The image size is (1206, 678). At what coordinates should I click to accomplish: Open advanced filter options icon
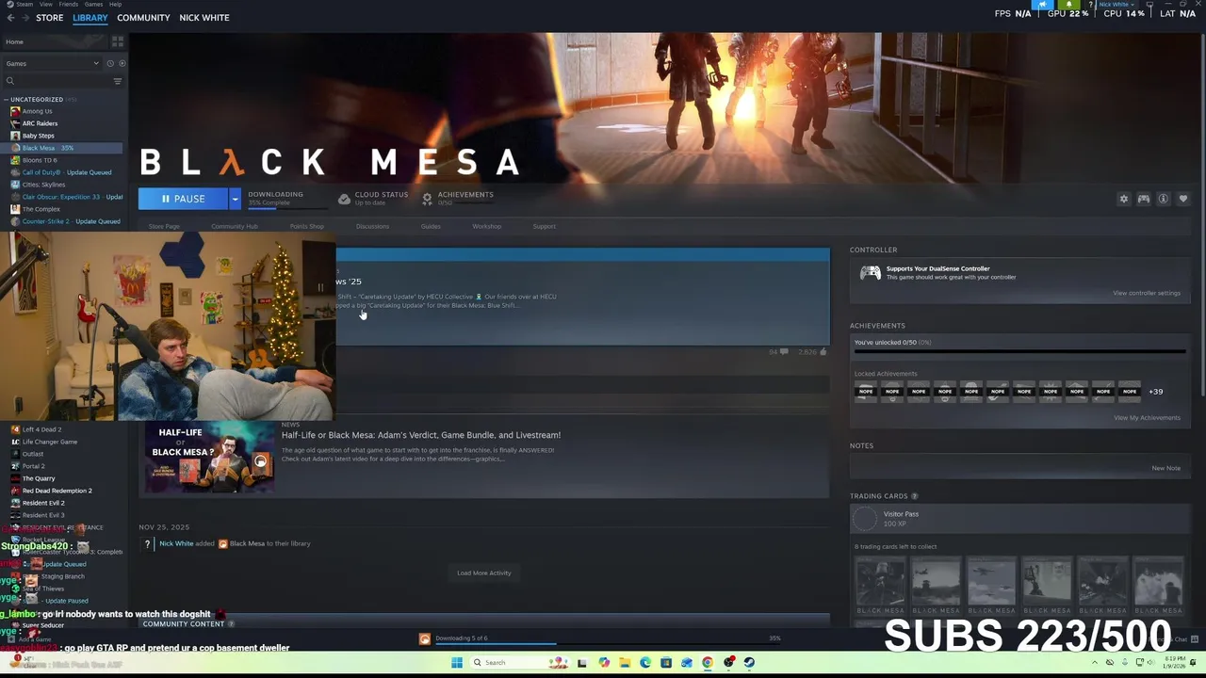point(118,81)
